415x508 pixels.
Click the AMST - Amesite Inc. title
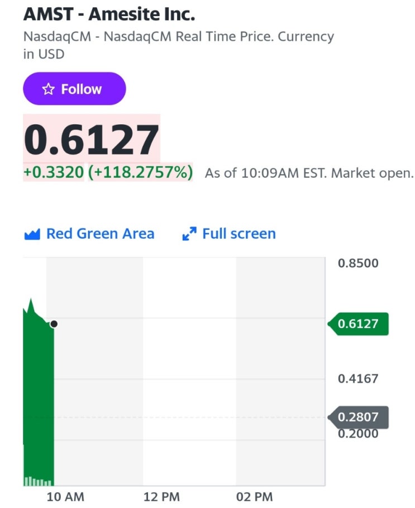coord(109,14)
